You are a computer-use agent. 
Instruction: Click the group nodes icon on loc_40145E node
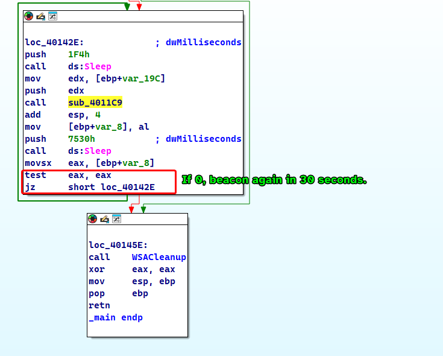pyautogui.click(x=116, y=219)
